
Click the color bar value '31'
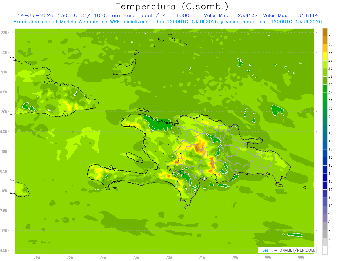tap(331, 36)
